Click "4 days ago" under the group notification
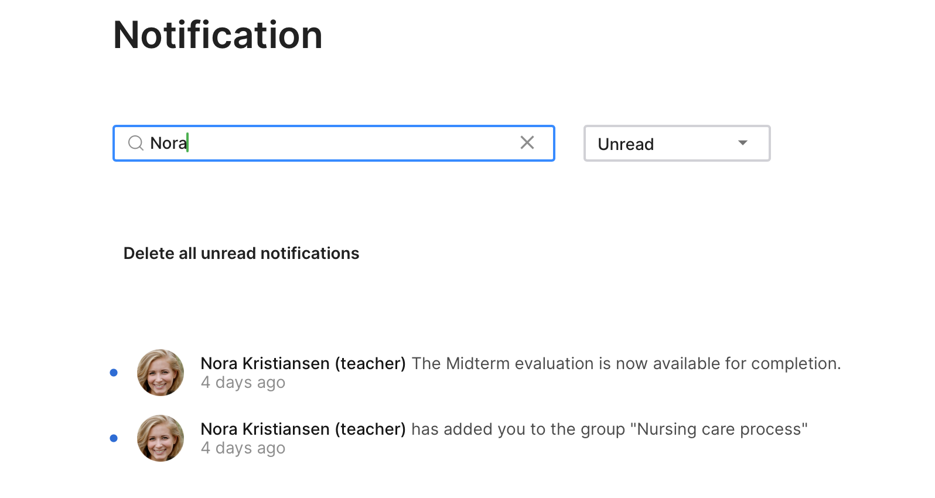 243,448
